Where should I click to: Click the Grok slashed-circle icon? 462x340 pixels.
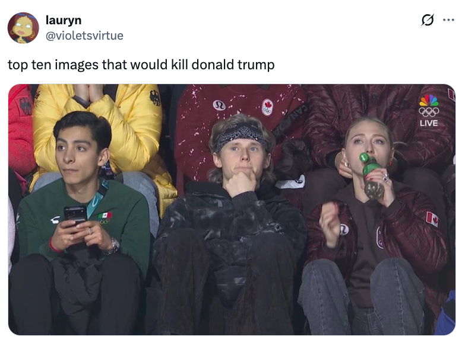point(428,20)
